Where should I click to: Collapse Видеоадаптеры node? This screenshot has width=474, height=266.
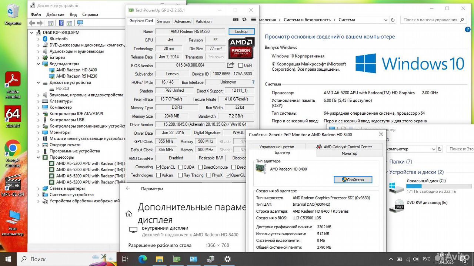point(38,64)
